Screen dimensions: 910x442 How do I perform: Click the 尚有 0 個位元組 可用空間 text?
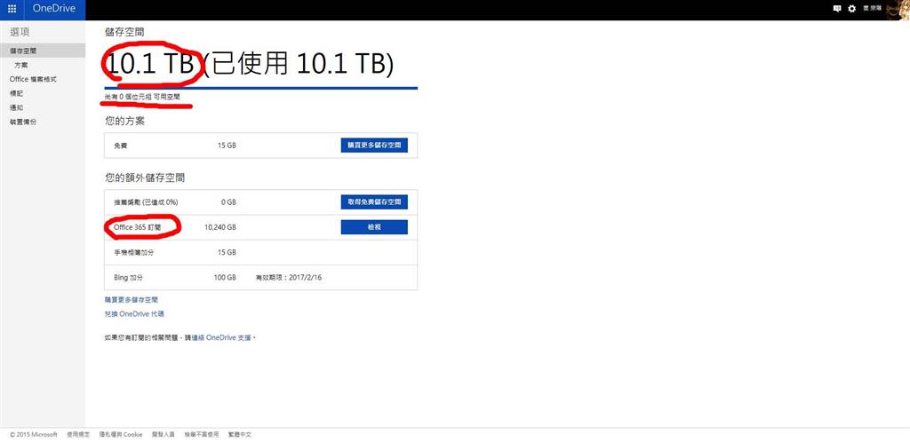(x=142, y=97)
